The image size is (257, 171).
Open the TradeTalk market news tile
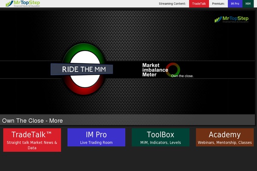tap(32, 140)
